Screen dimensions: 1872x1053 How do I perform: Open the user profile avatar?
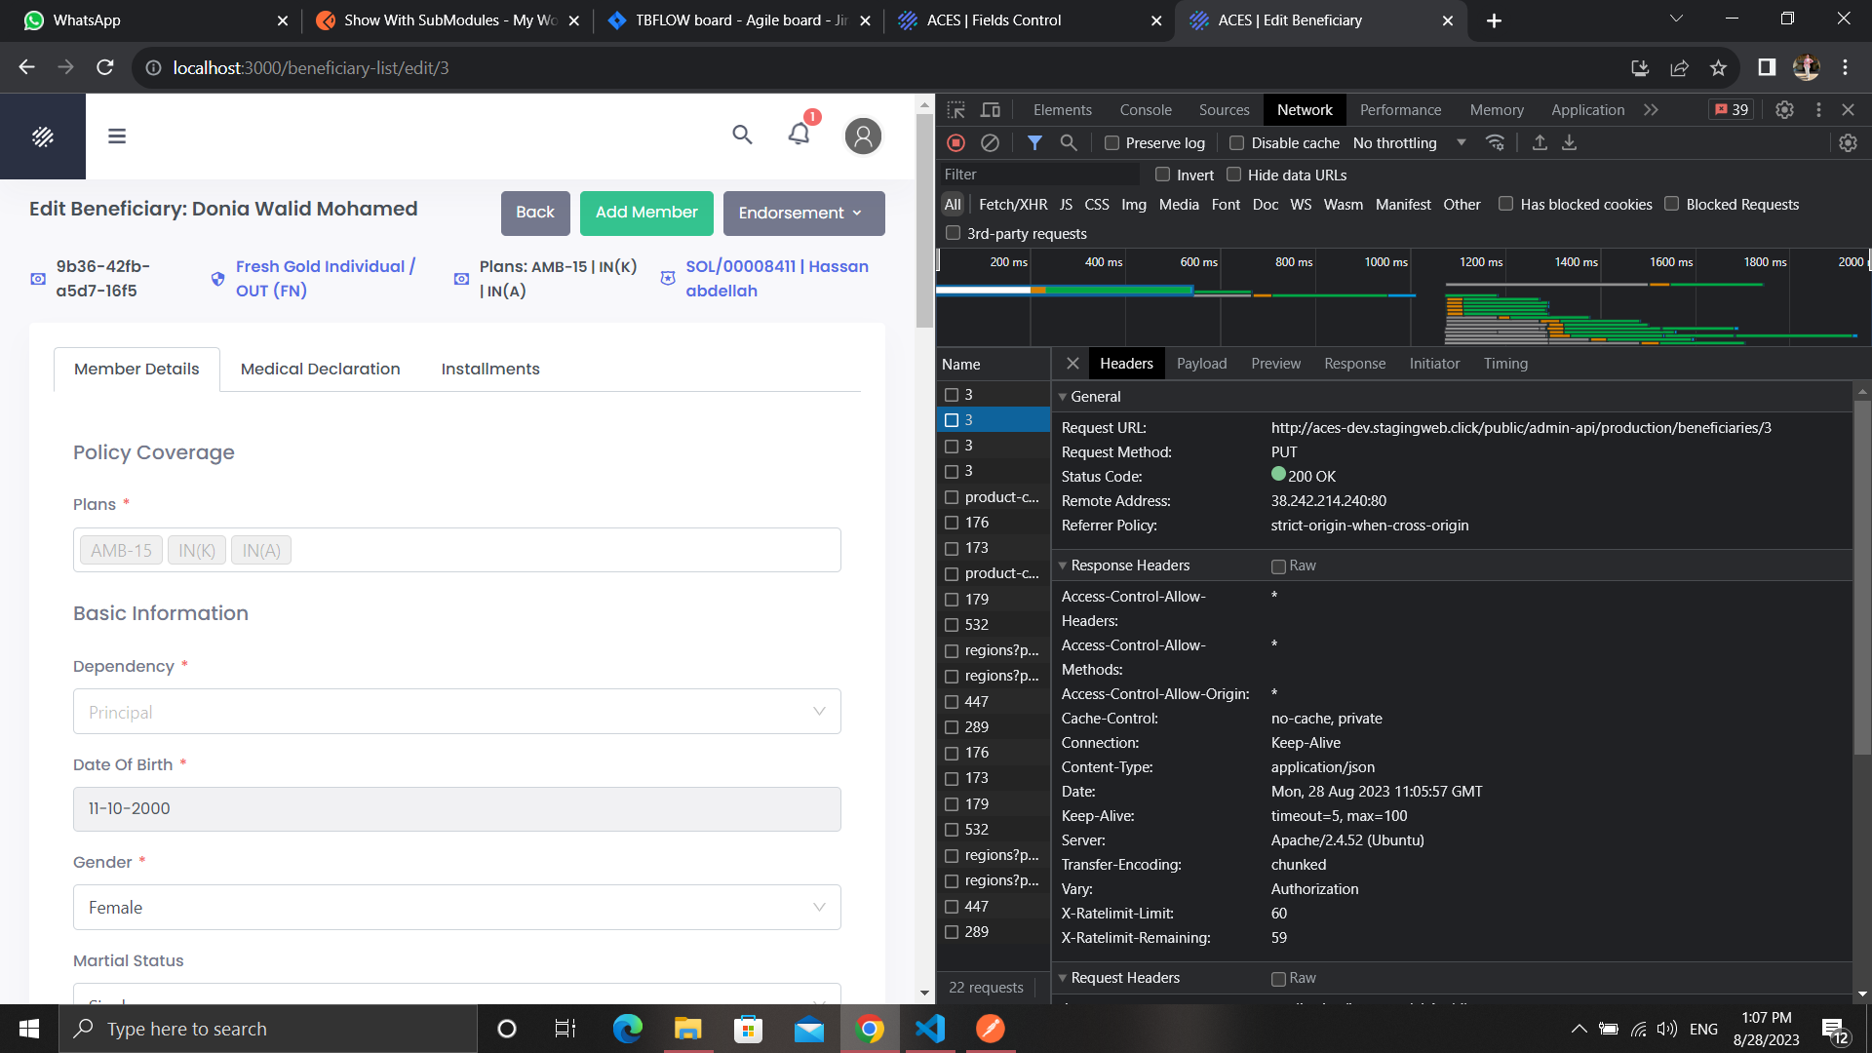pos(863,136)
